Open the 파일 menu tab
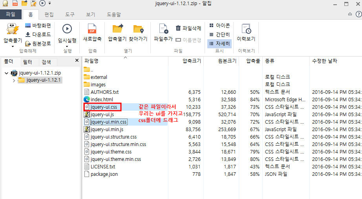 pos(11,14)
